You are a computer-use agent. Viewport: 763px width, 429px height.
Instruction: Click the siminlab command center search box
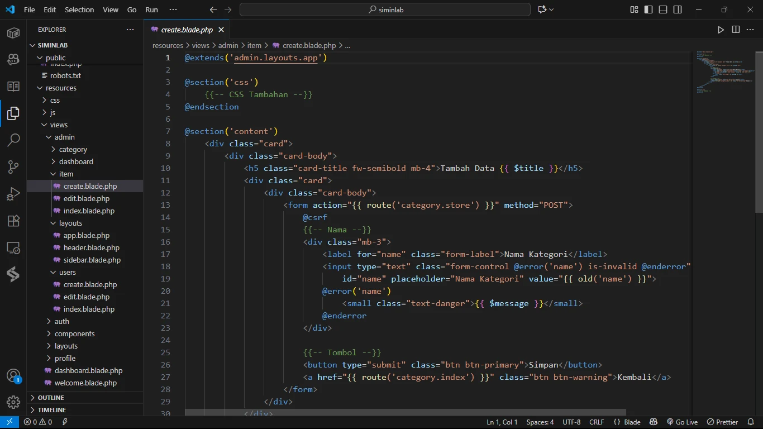point(385,9)
